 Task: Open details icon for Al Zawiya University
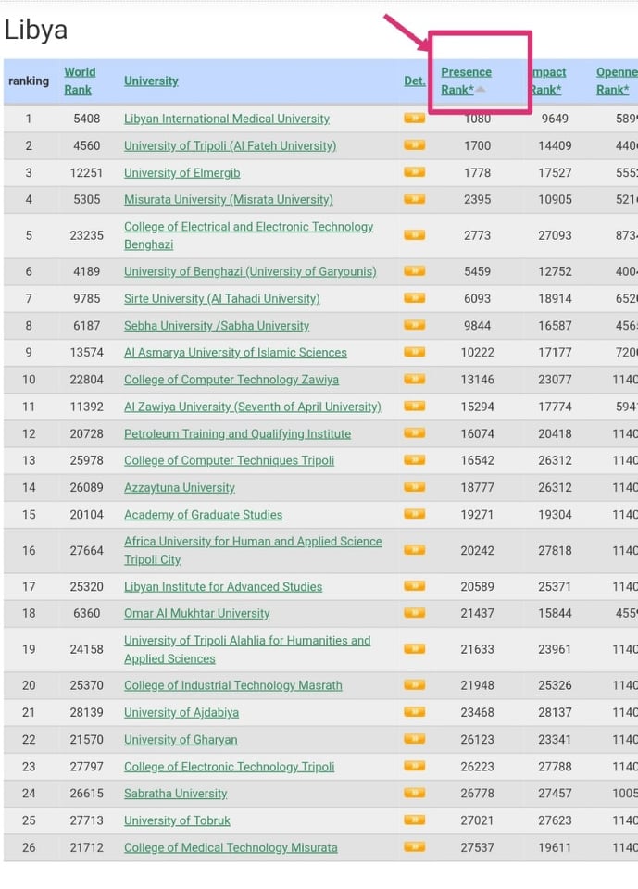415,406
